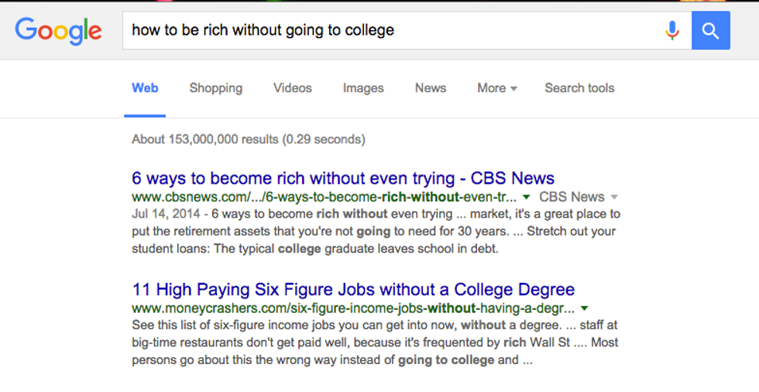Image resolution: width=759 pixels, height=392 pixels.
Task: Open the "11 High Paying Six Figure Jobs" result
Action: pyautogui.click(x=353, y=290)
